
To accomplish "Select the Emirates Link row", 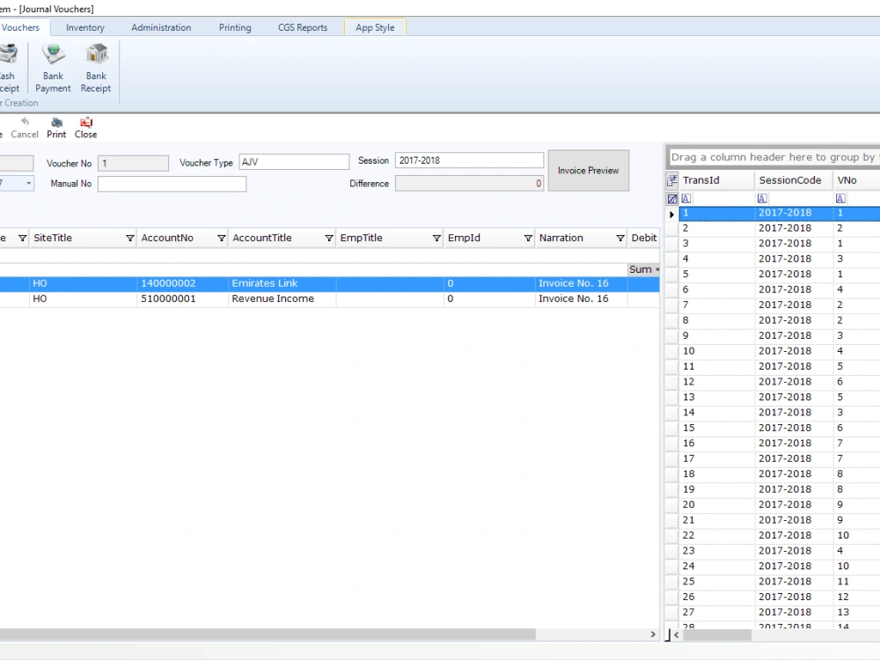I will tap(329, 283).
